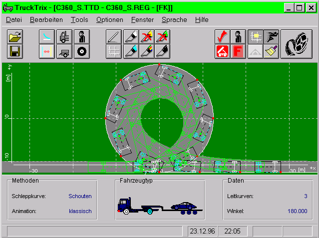Open the Bearbeiten menu

(x=46, y=20)
